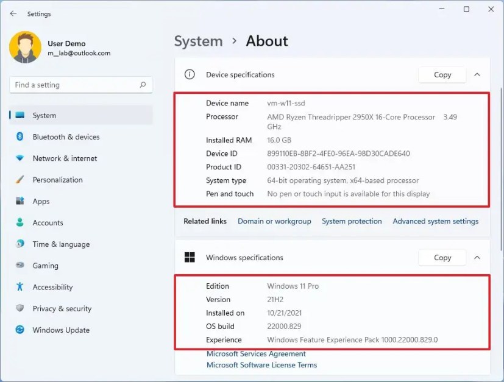Viewport: 504px width, 382px height.
Task: Click the Personalization paintbrush icon
Action: click(20, 180)
